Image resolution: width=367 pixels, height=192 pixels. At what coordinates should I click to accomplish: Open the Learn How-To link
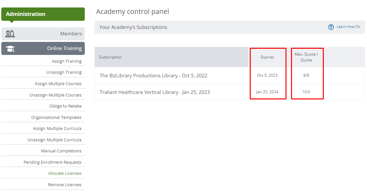pyautogui.click(x=348, y=27)
